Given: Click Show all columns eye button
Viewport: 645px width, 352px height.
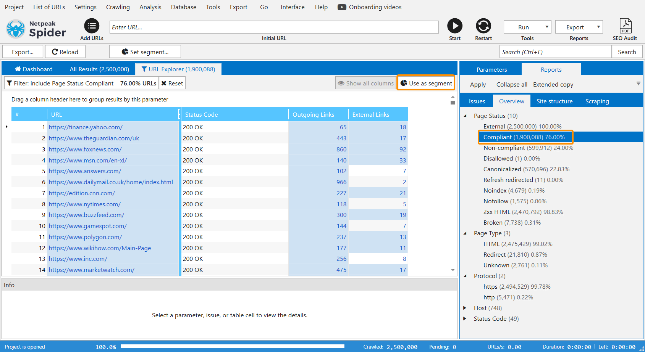Looking at the screenshot, I should [x=366, y=83].
